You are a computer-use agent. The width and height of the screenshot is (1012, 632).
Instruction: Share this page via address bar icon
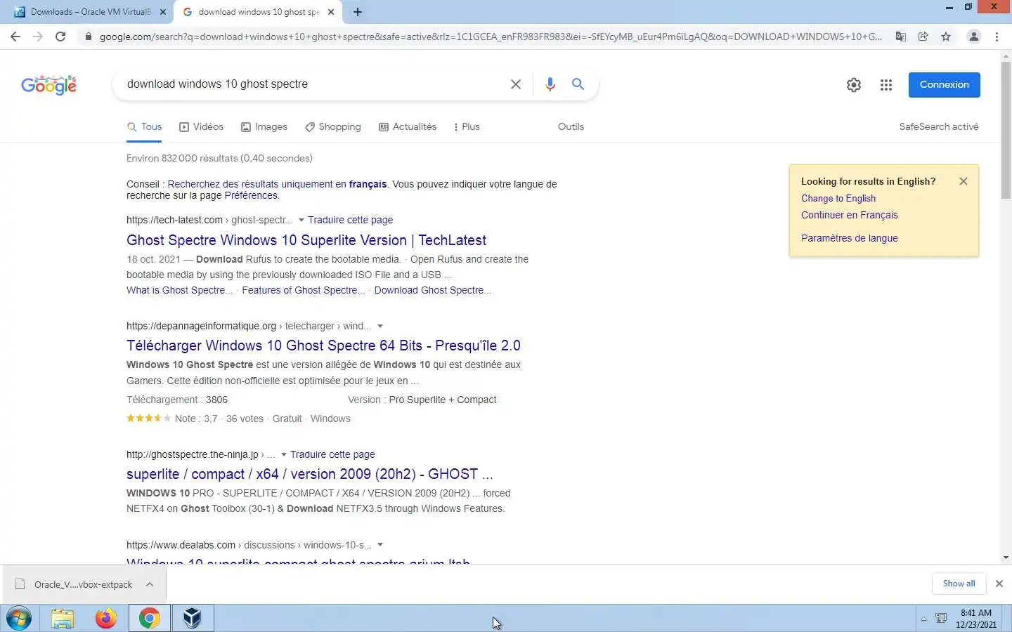coord(923,37)
